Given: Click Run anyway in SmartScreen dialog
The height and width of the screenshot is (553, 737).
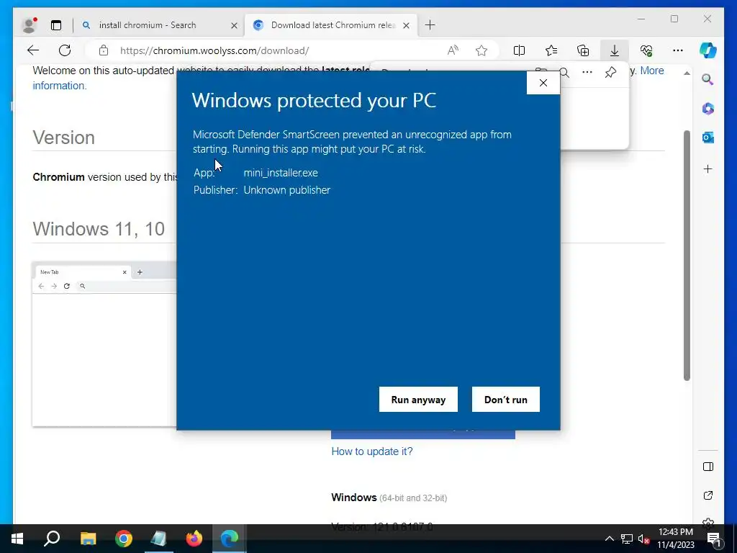Looking at the screenshot, I should [418, 399].
